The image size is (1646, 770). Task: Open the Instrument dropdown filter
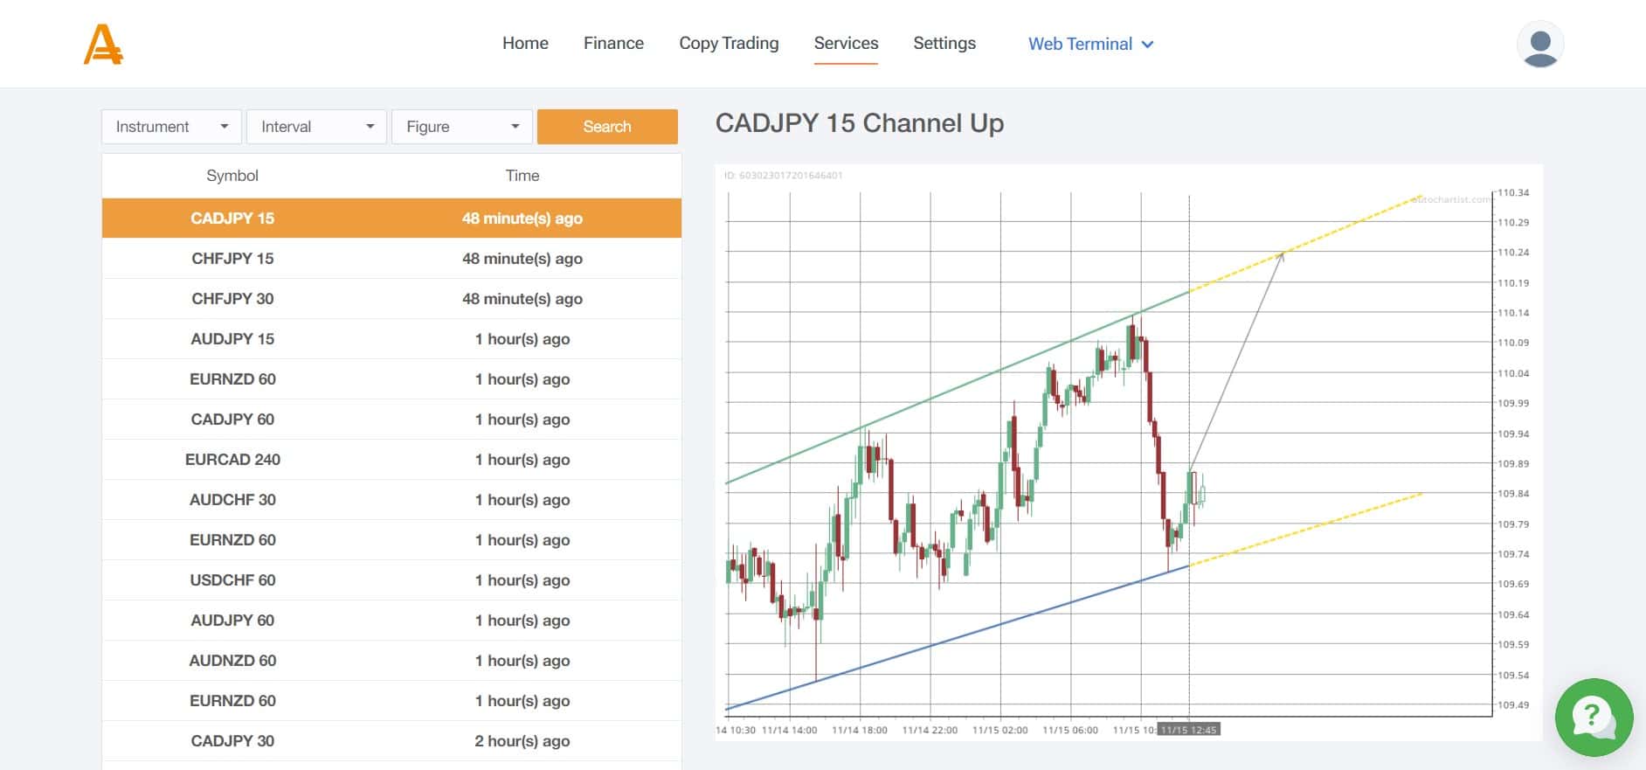tap(171, 127)
